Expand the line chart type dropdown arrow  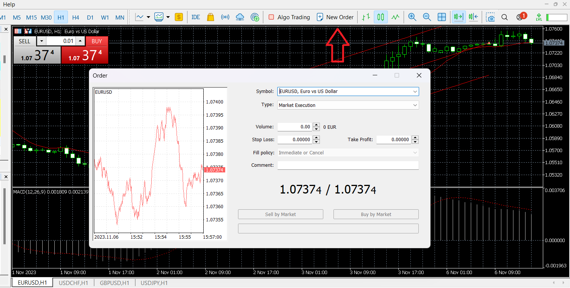pos(148,17)
